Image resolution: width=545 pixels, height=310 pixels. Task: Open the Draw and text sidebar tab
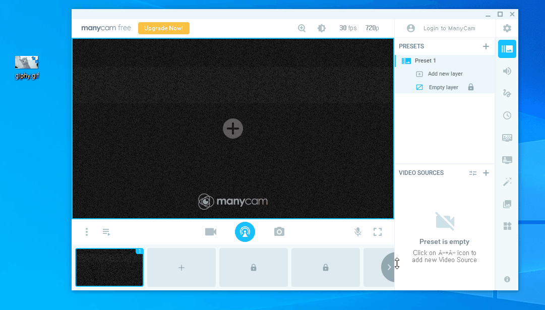507,93
